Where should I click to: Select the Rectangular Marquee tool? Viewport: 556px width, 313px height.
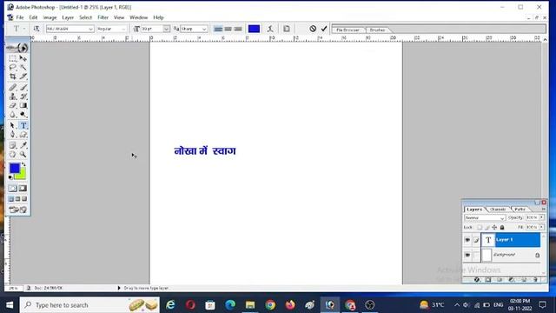[x=13, y=58]
